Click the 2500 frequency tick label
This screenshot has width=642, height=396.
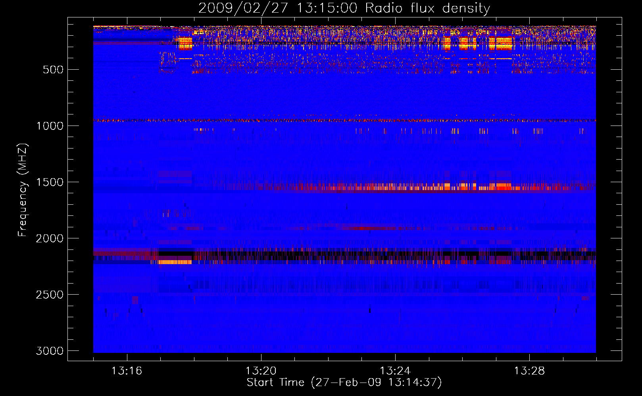tap(50, 295)
